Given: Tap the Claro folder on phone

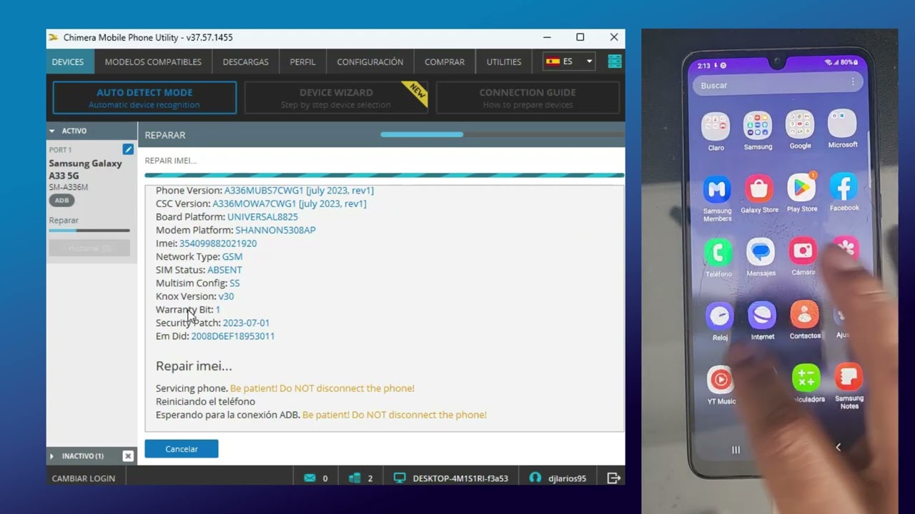Looking at the screenshot, I should point(716,127).
